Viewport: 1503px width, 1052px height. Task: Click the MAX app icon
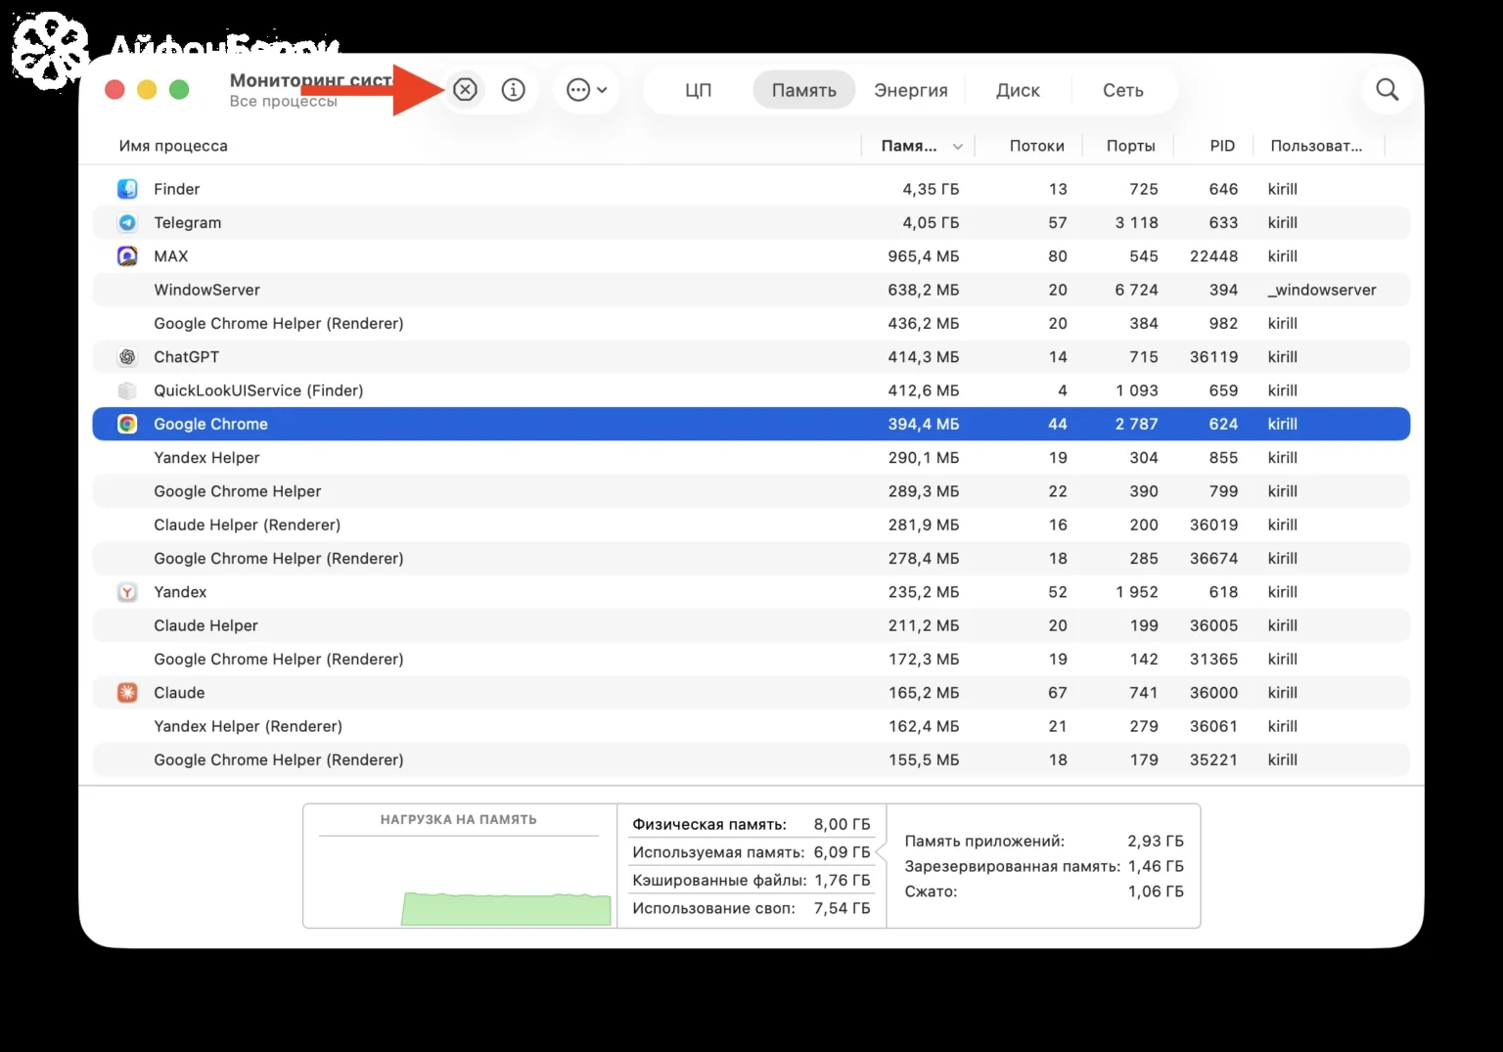pos(127,256)
